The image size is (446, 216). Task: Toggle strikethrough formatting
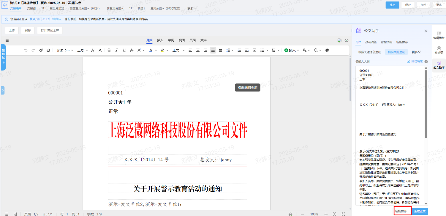132,50
